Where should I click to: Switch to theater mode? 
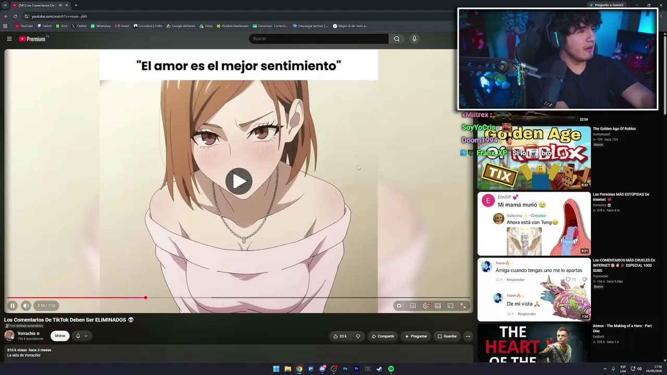coord(438,306)
